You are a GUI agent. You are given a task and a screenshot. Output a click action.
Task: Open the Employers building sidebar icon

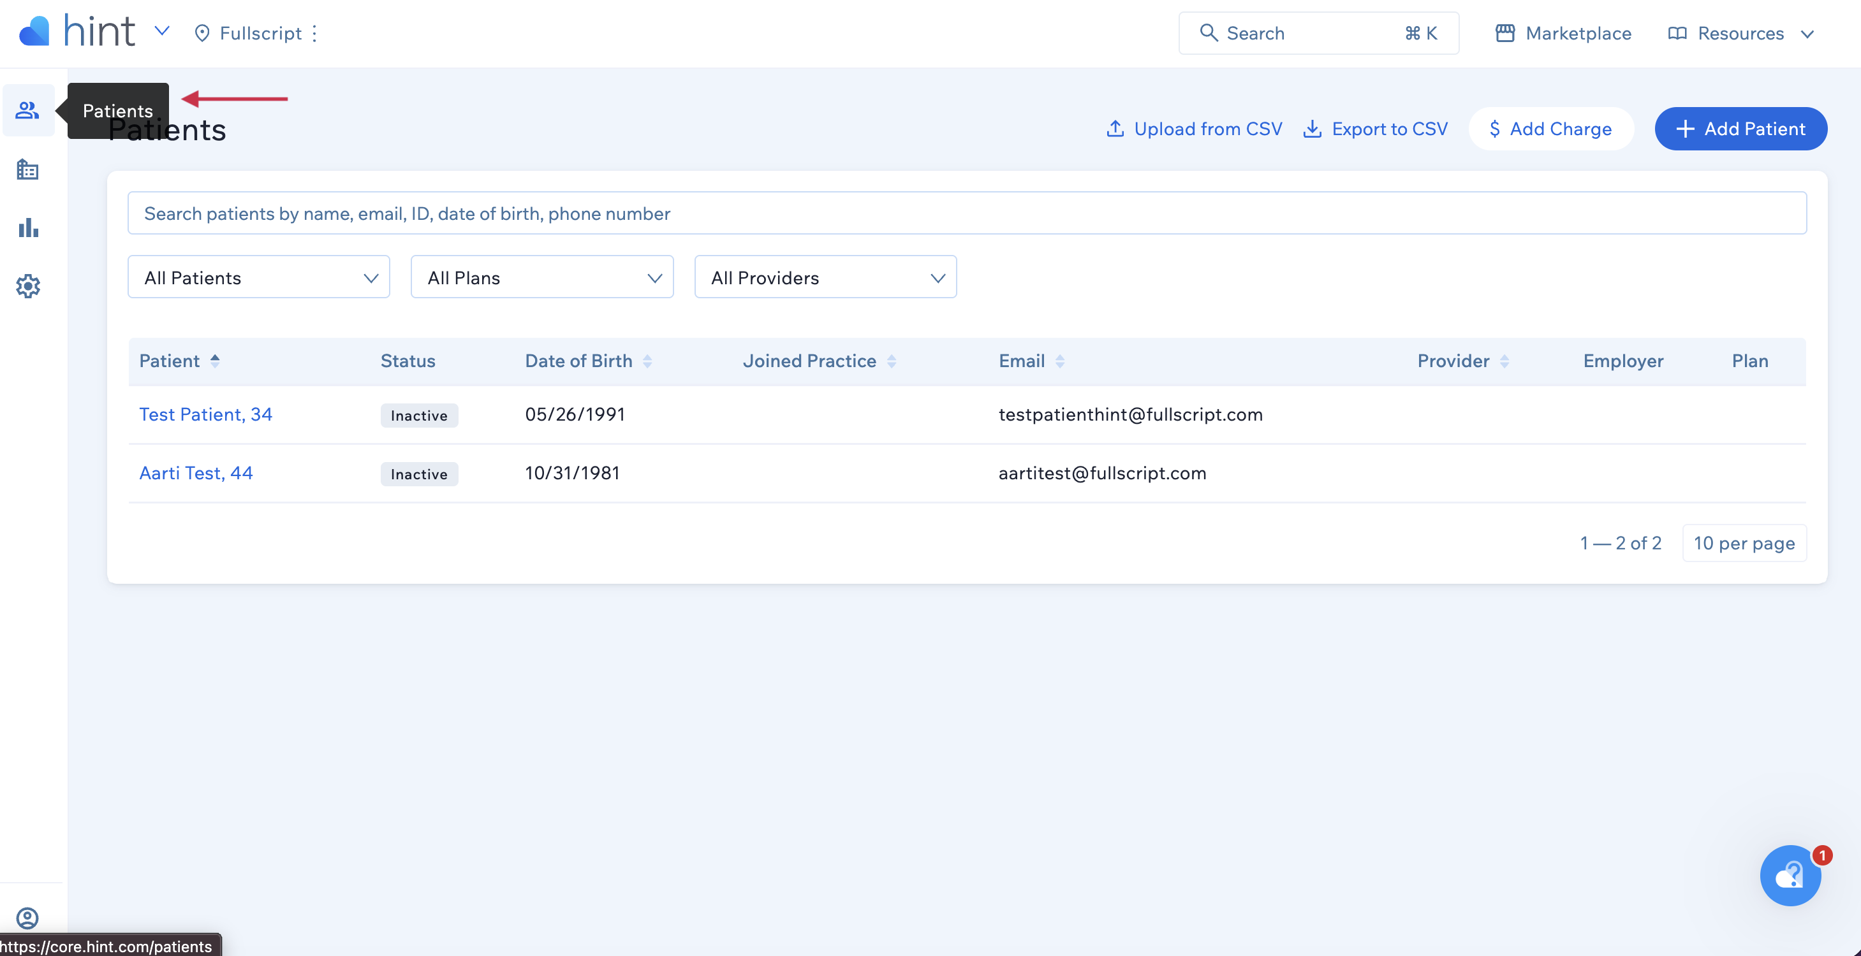27,170
